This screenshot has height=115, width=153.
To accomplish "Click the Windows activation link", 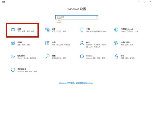I will (76, 83).
